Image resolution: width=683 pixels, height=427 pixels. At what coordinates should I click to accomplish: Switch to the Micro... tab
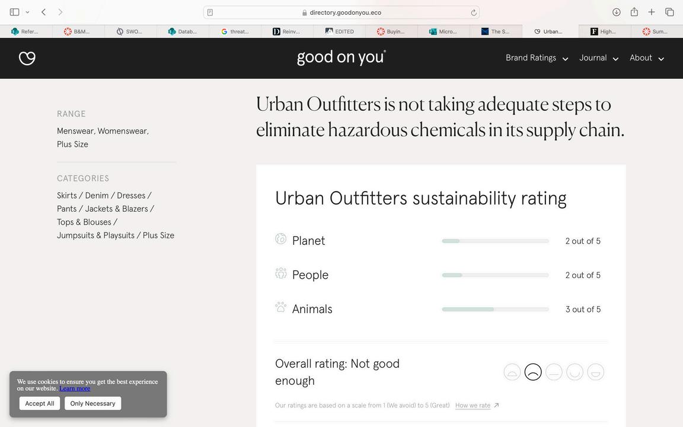444,31
